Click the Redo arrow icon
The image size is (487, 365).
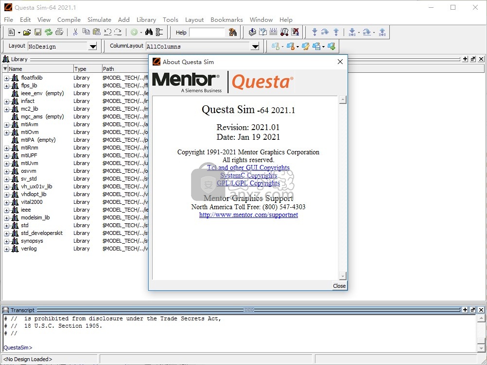click(118, 32)
